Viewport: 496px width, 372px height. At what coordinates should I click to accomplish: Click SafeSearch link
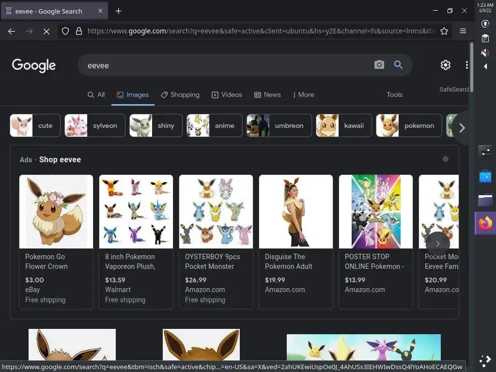[454, 90]
